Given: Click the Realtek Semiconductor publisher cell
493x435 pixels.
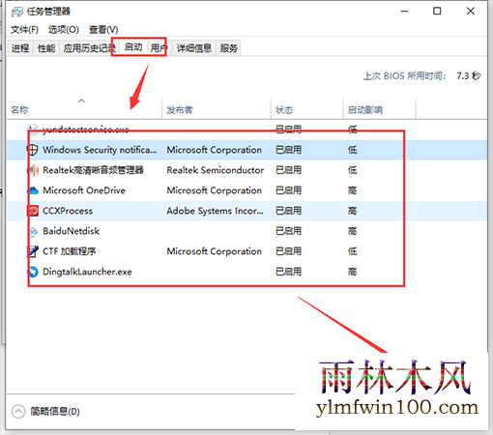Looking at the screenshot, I should click(x=215, y=170).
